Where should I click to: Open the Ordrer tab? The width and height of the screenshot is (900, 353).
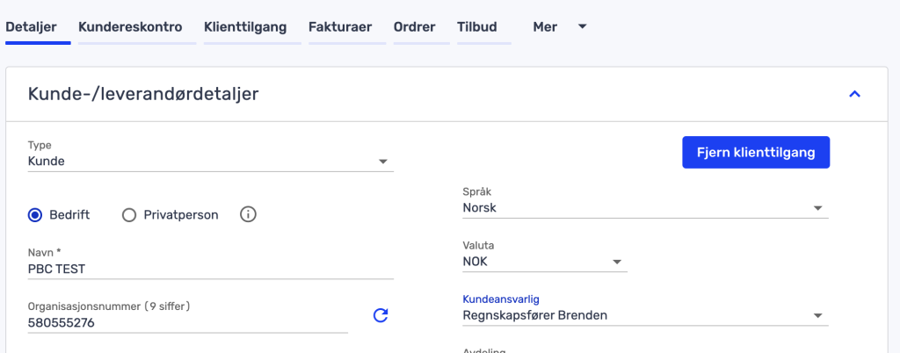pos(415,27)
